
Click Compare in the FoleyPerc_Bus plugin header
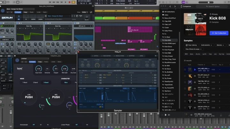click(x=32, y=62)
